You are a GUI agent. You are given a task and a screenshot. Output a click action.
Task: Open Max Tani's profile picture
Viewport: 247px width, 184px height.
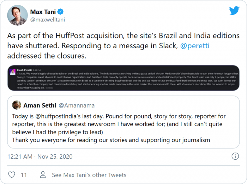coord(17,15)
